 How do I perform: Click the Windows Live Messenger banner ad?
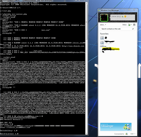click(x=116, y=127)
